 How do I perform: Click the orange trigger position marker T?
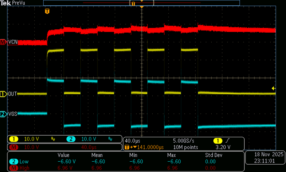[x=47, y=11]
